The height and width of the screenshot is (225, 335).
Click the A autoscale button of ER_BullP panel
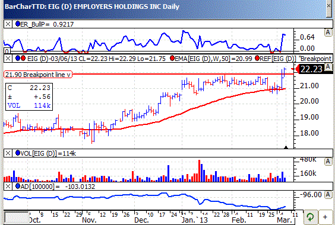pyautogui.click(x=328, y=33)
